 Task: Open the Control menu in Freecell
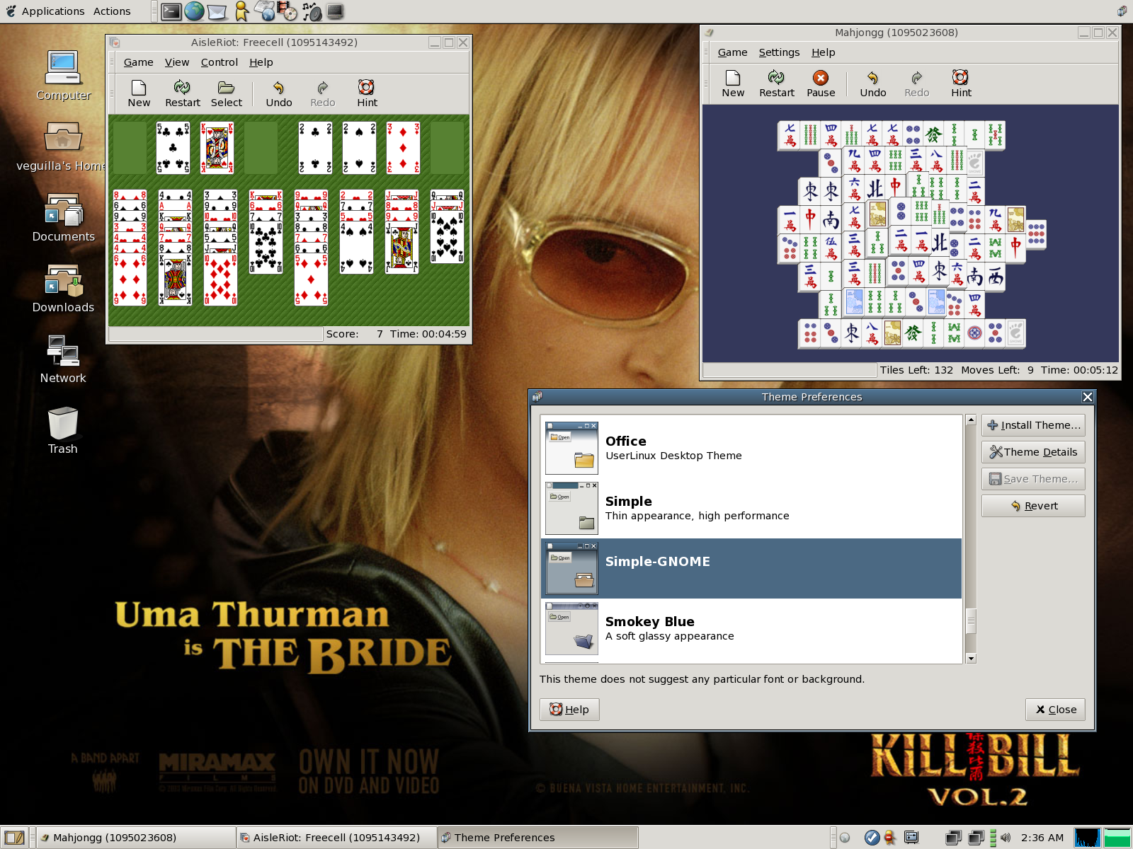pyautogui.click(x=219, y=62)
